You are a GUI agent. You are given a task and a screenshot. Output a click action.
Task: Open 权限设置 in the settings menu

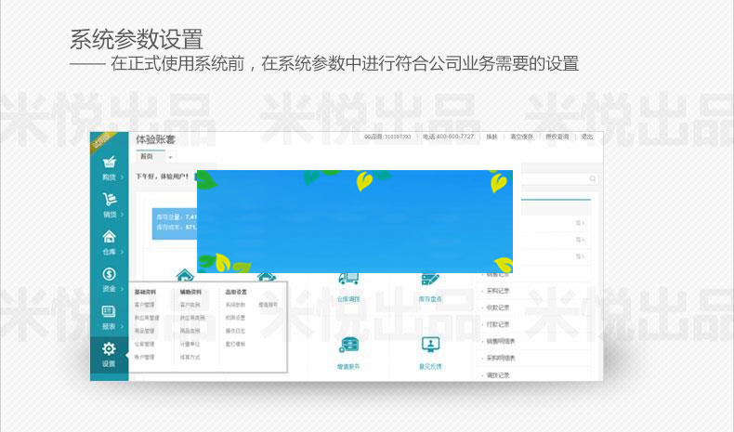tap(235, 318)
